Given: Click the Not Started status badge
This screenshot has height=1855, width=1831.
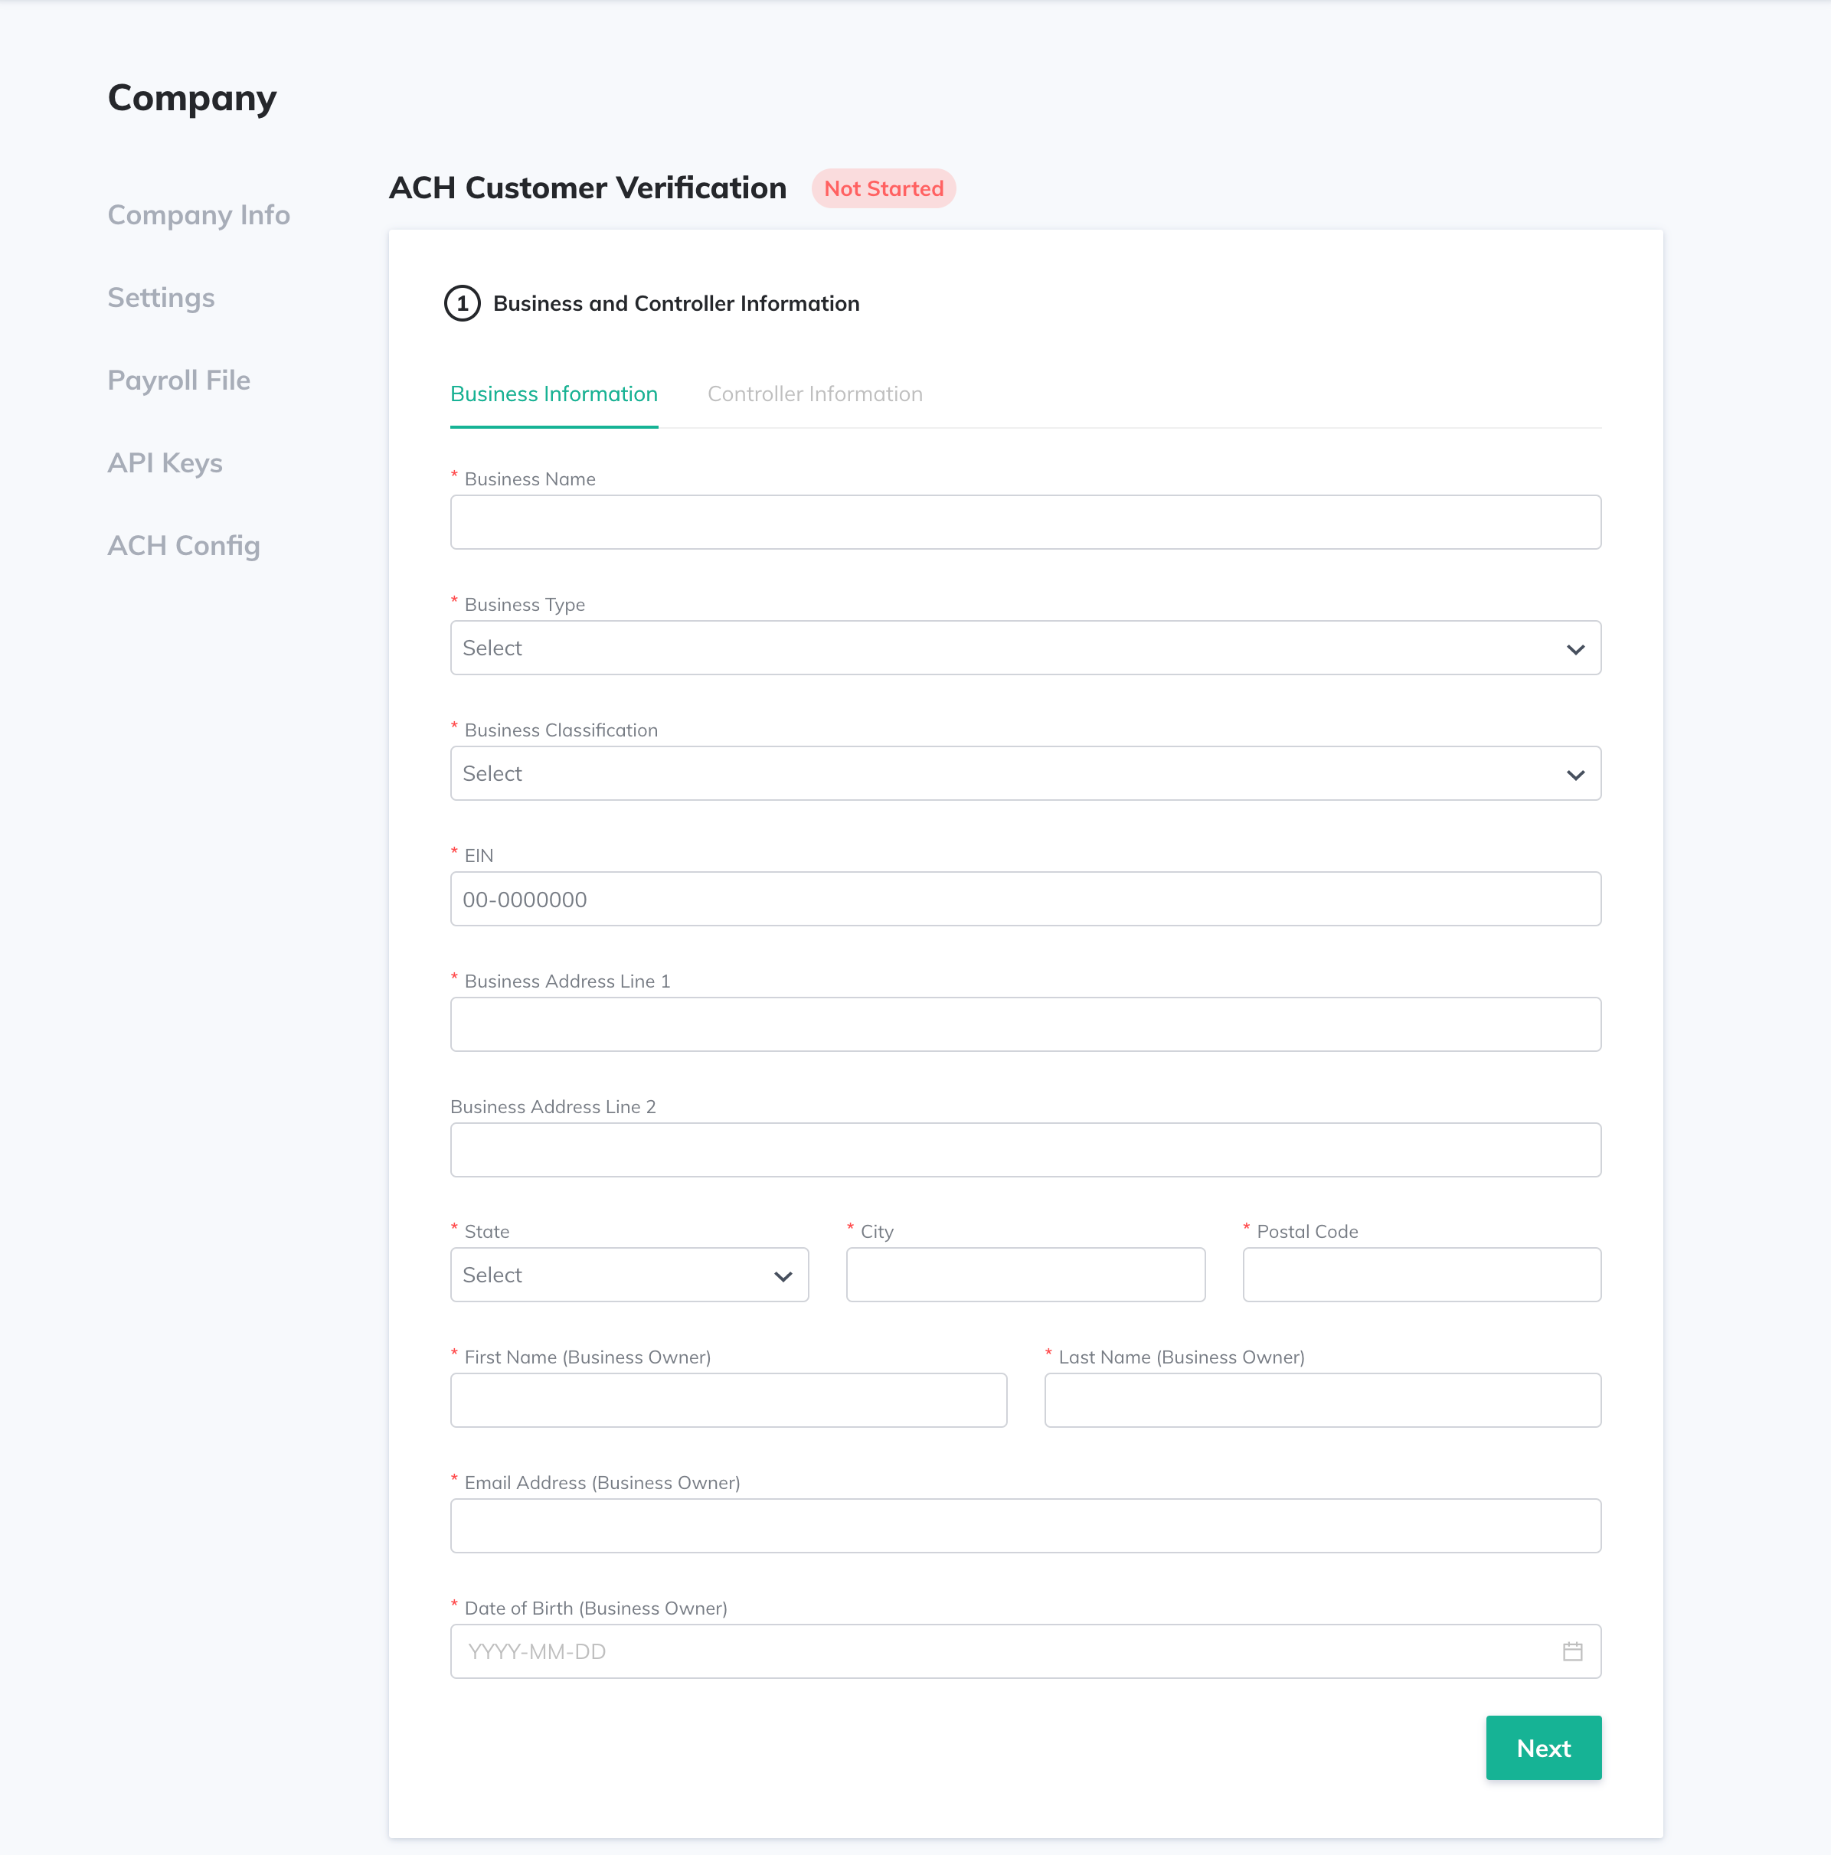Looking at the screenshot, I should click(x=883, y=188).
